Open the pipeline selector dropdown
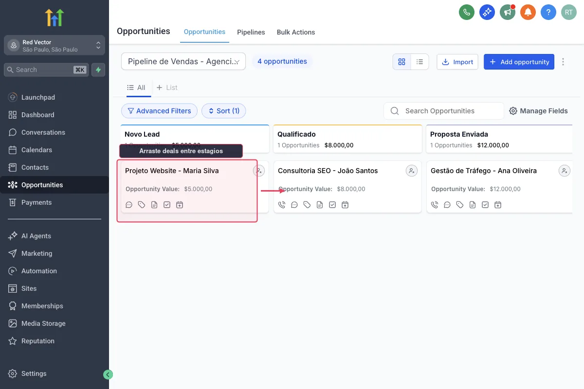 pyautogui.click(x=183, y=62)
